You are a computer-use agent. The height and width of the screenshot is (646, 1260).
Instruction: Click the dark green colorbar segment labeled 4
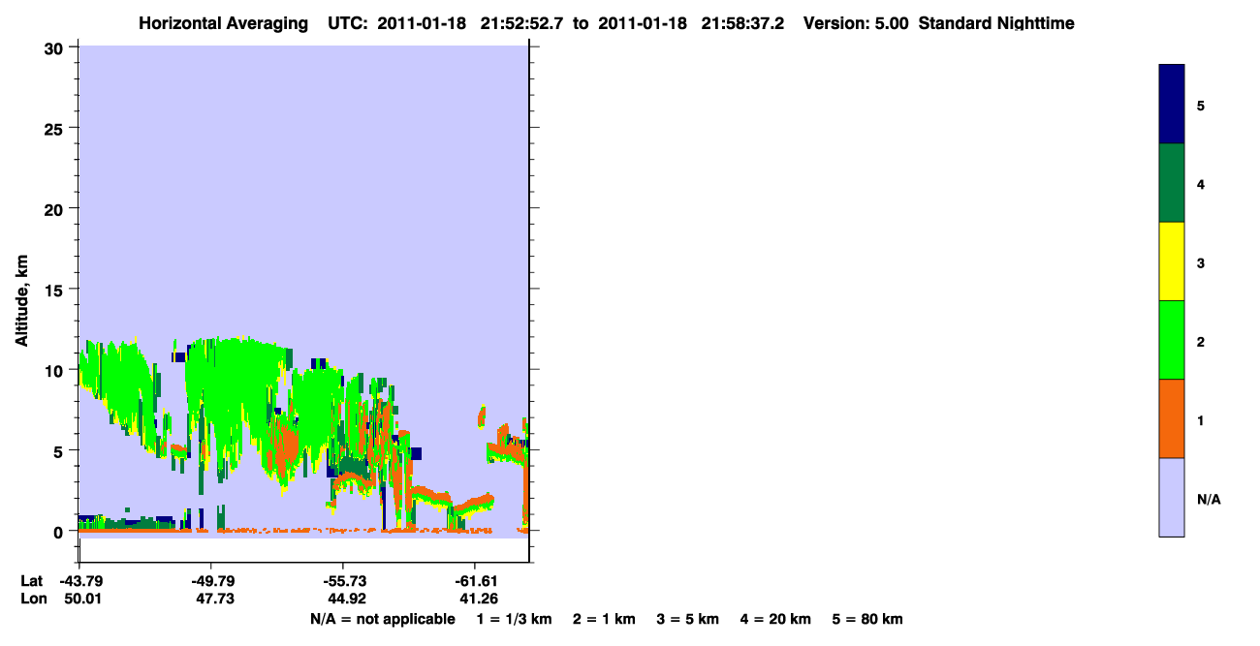coord(1172,183)
